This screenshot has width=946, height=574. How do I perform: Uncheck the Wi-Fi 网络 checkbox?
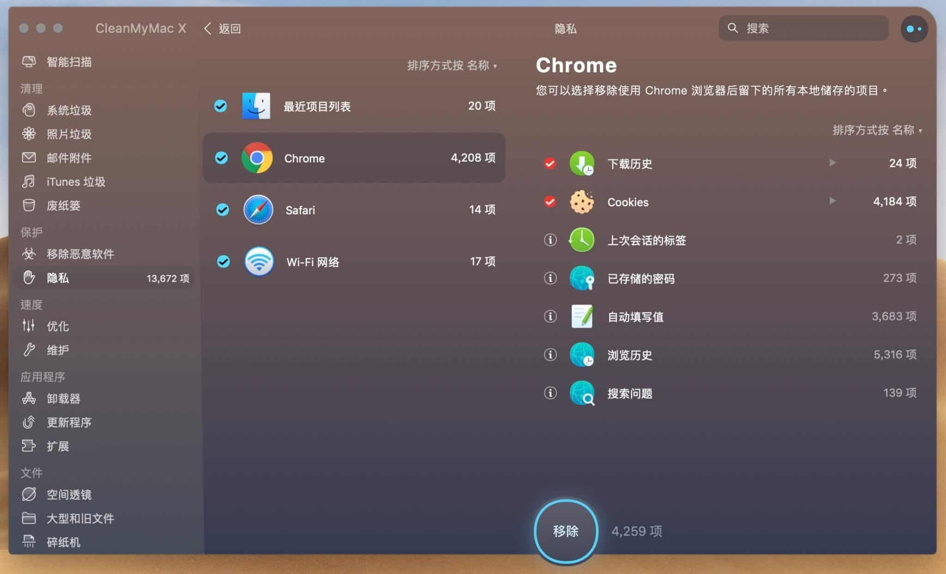pos(224,262)
